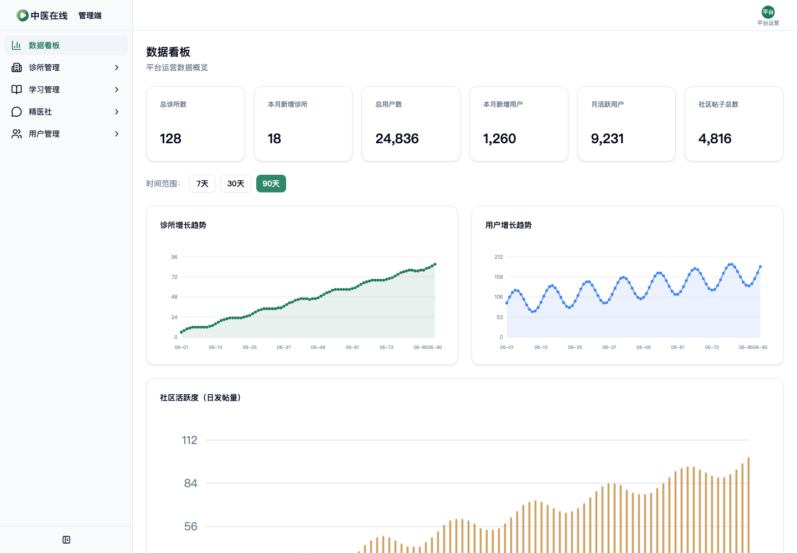Expand the 精医社 chevron
The image size is (797, 553).
(117, 112)
